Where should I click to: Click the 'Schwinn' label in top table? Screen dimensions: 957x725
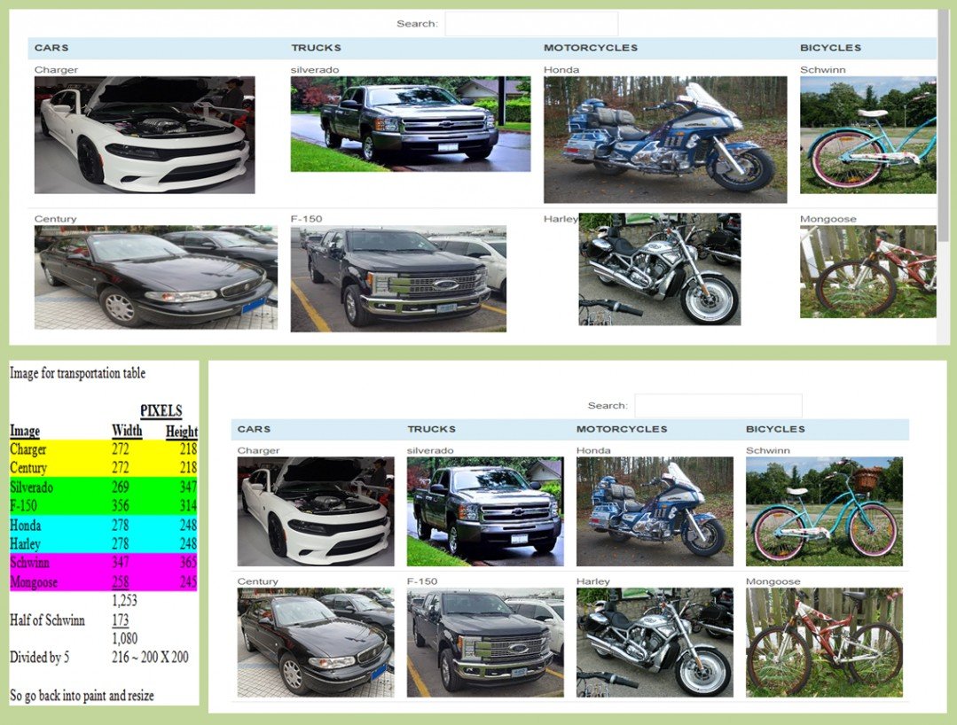pyautogui.click(x=823, y=69)
